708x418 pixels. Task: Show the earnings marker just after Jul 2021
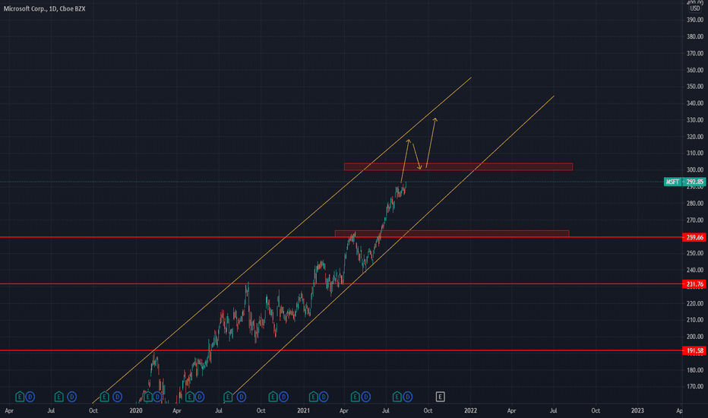[x=397, y=397]
